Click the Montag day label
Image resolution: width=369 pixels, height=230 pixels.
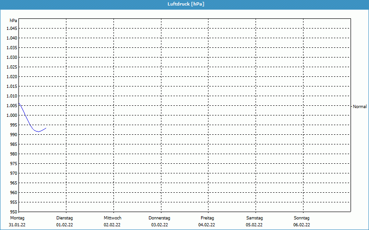[17, 218]
